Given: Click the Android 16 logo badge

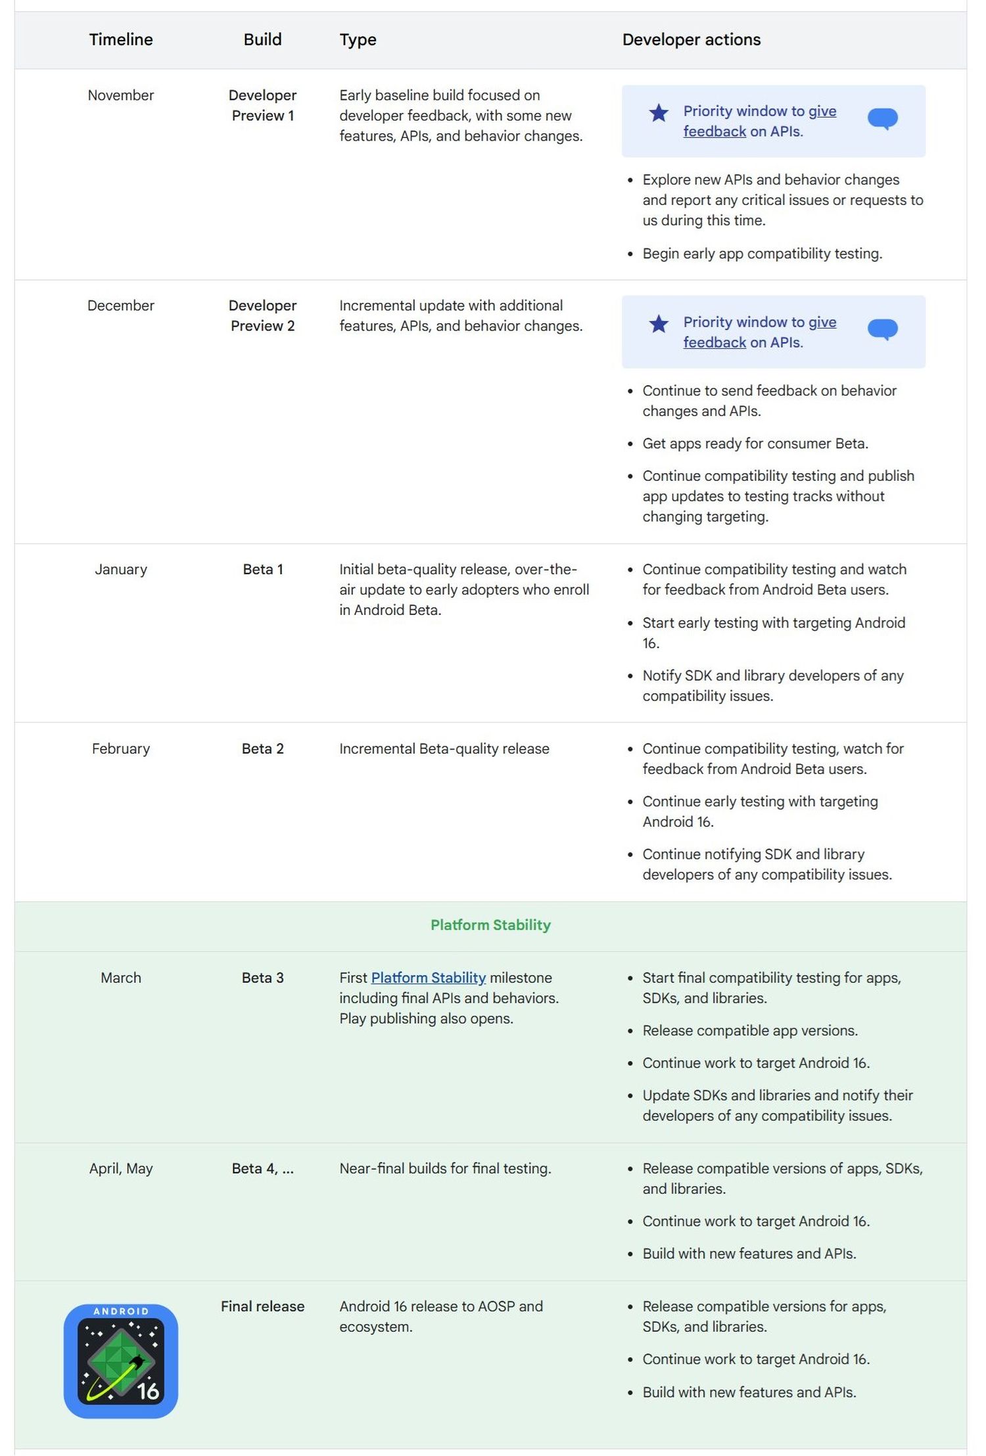Looking at the screenshot, I should (121, 1360).
